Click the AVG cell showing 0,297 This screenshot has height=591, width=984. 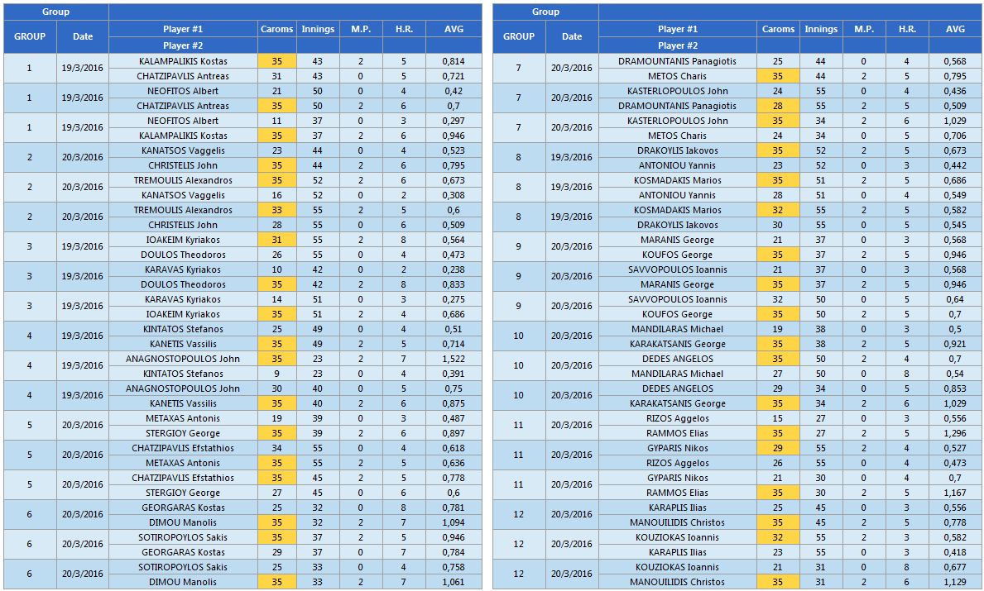tap(453, 121)
